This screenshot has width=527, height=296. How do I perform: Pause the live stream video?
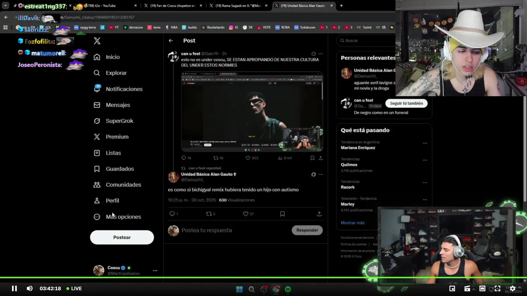coord(14,289)
